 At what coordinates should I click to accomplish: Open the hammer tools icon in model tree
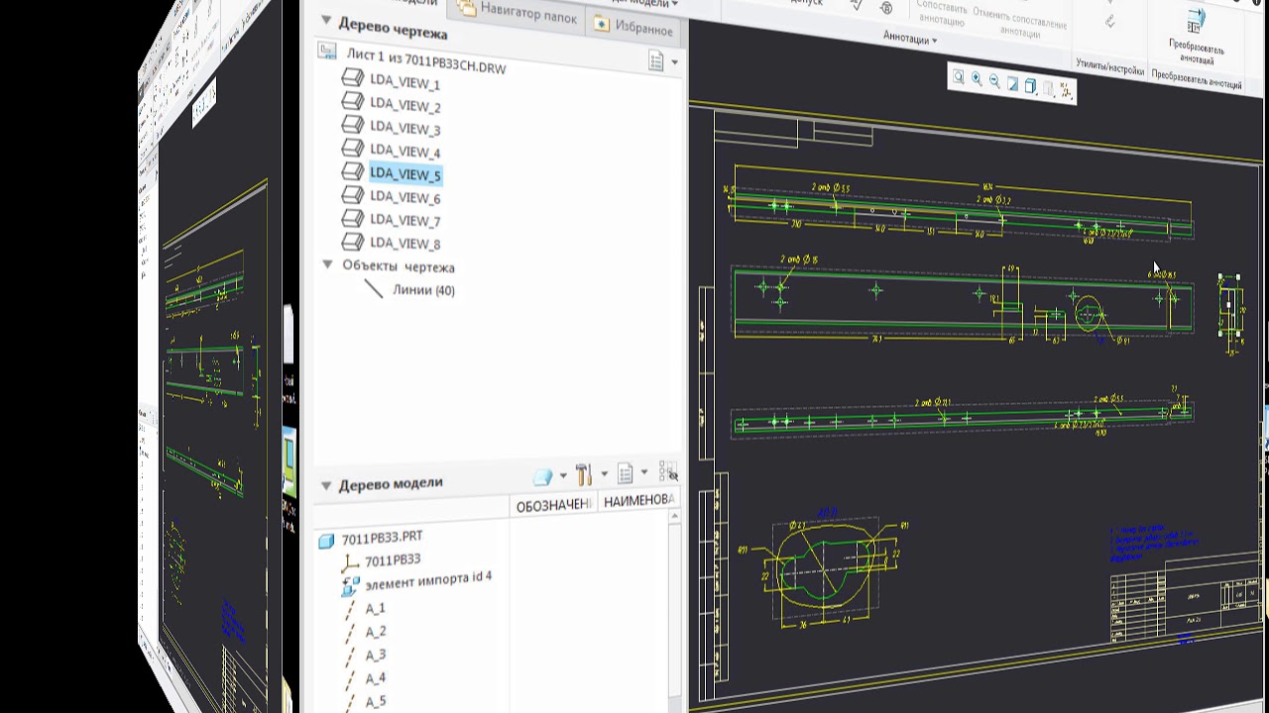583,474
